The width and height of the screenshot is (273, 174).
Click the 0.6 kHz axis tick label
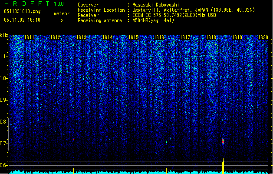click(4, 165)
